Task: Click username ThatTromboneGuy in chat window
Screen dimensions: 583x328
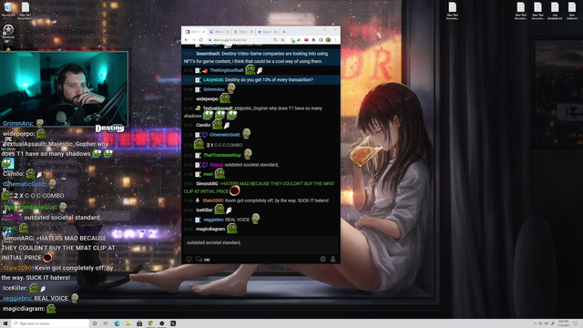Action: pos(222,155)
